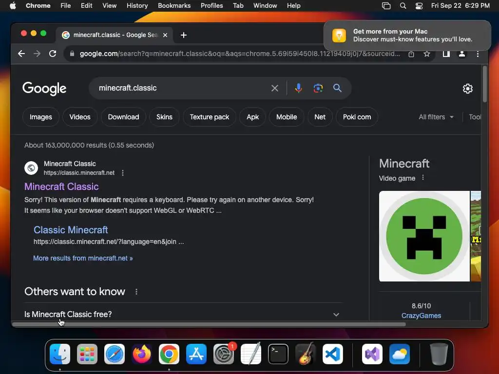Click inside the minecraft.classic search field
The height and width of the screenshot is (374, 499).
tap(181, 88)
